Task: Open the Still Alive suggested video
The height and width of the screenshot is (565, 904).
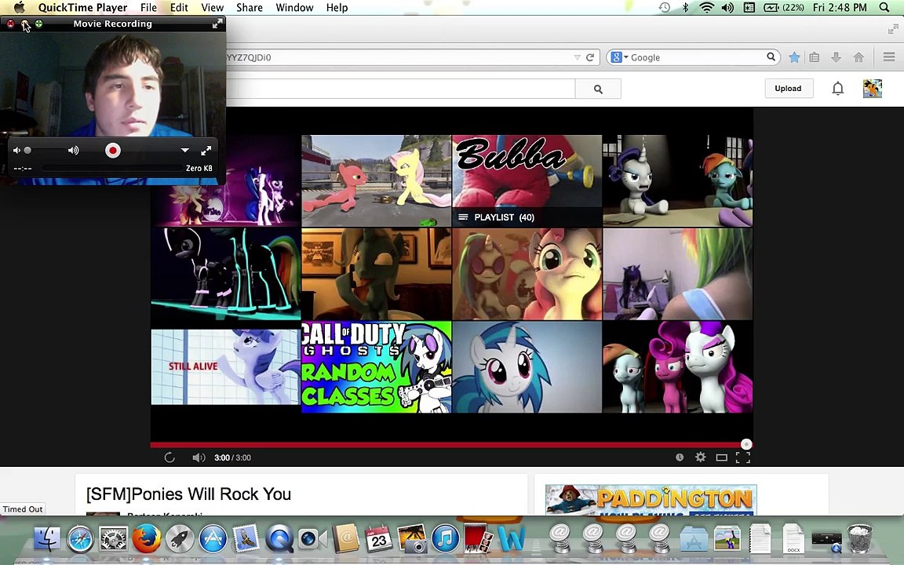Action: (225, 367)
